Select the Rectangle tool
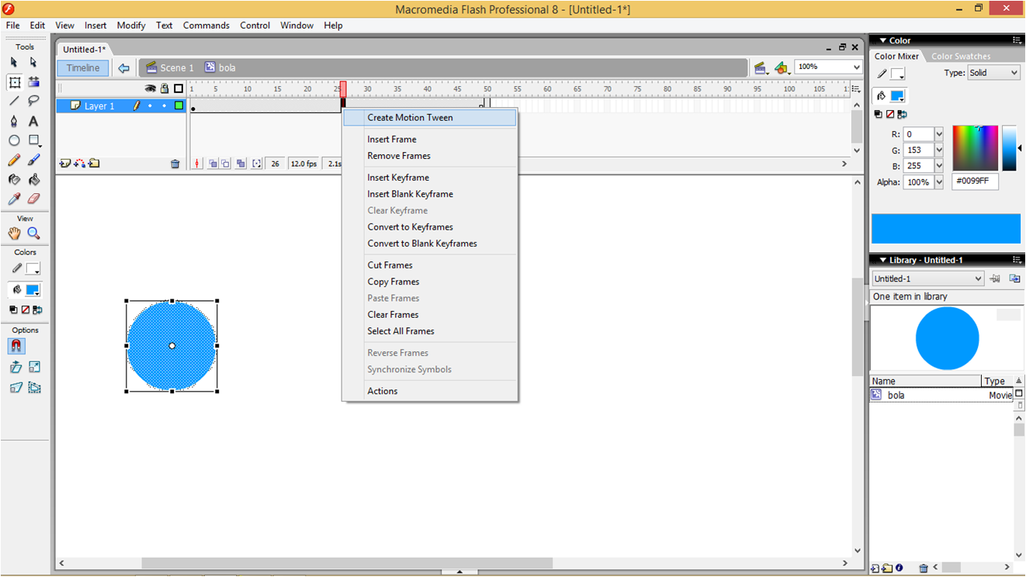This screenshot has height=577, width=1026. [x=33, y=140]
